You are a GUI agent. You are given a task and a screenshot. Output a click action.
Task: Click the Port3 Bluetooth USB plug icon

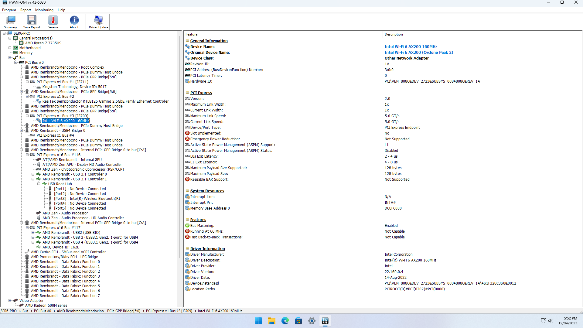pyautogui.click(x=50, y=199)
